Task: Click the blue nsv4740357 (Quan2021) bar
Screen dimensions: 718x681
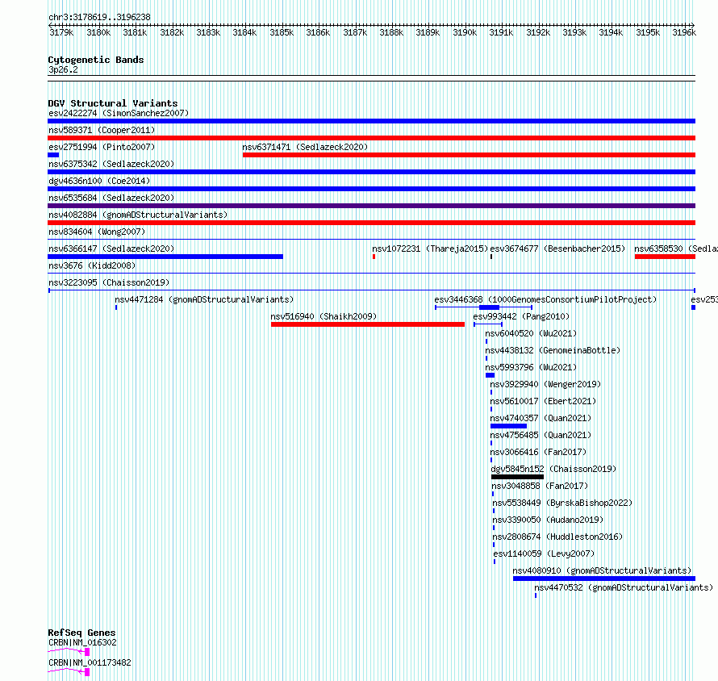Action: (508, 426)
